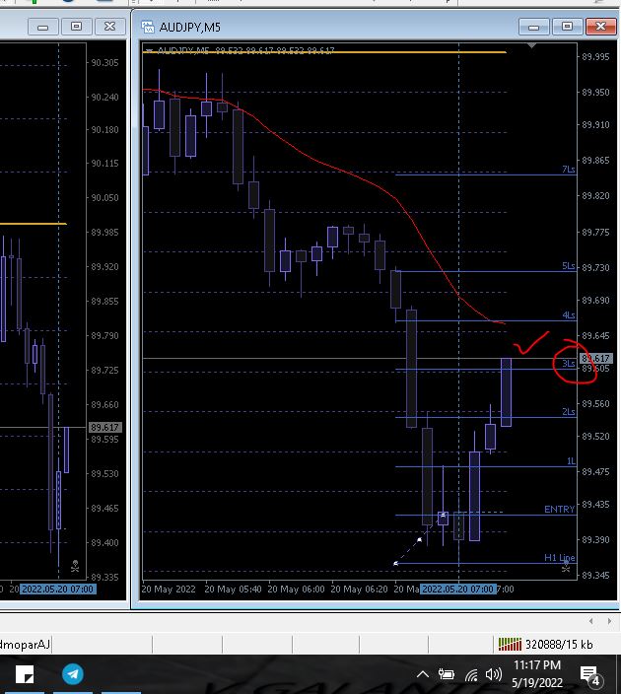621x694 pixels.
Task: Select the H1 Line label
Action: click(560, 558)
